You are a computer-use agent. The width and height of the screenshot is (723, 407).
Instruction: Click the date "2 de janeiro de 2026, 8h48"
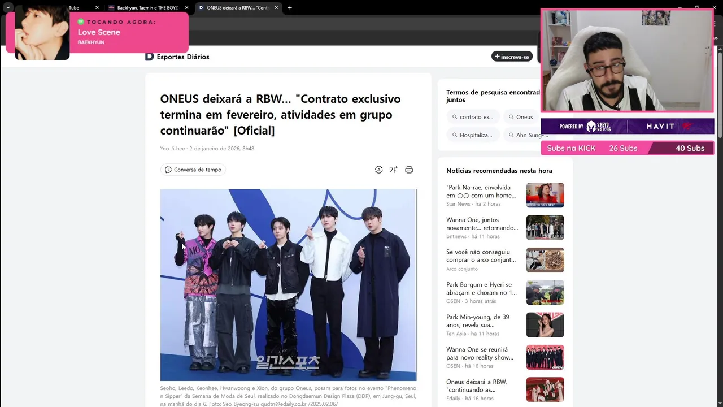[x=221, y=149]
